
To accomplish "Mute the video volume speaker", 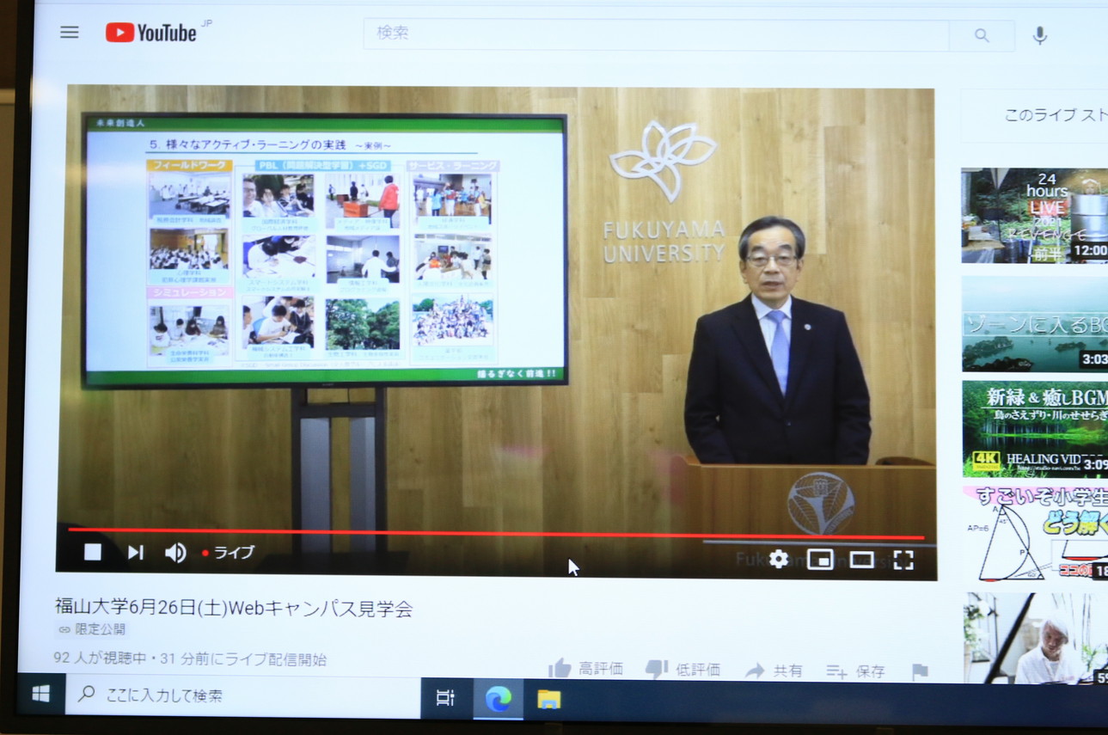I will coord(175,553).
